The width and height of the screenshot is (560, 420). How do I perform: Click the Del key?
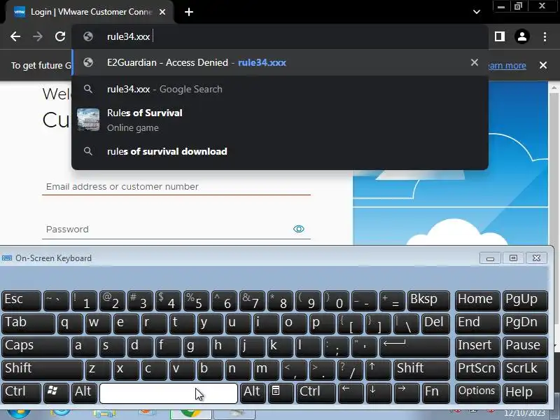(435, 323)
